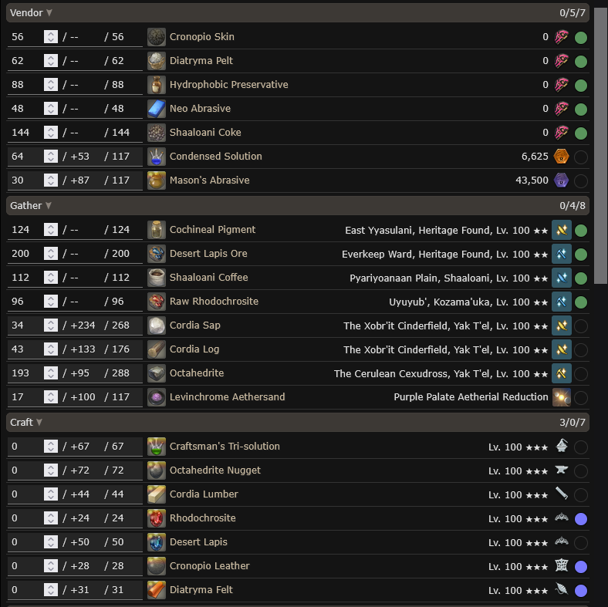The width and height of the screenshot is (608, 607).
Task: Click the vendor shop icon on Shaaloani Coke row
Action: point(561,133)
